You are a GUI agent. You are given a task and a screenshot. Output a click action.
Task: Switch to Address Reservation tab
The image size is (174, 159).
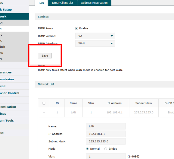click(x=94, y=3)
